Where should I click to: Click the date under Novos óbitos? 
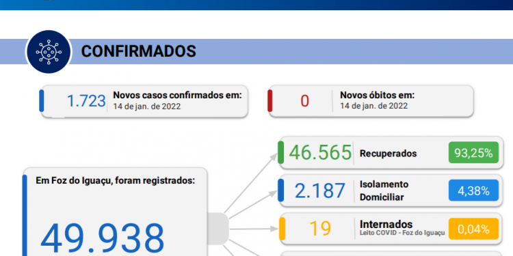tap(374, 106)
